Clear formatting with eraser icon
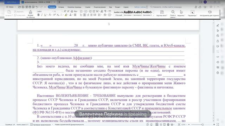Screen dimensions: 225x126 (72, 11)
